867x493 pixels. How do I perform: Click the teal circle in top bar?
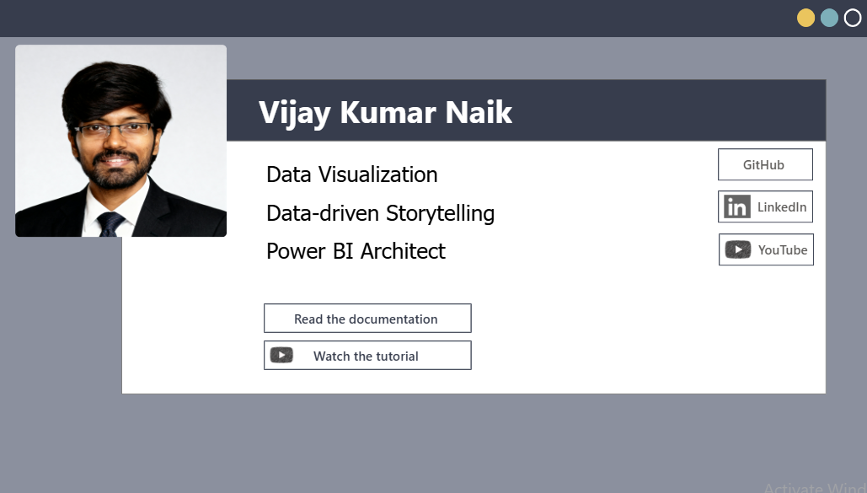[x=829, y=18]
